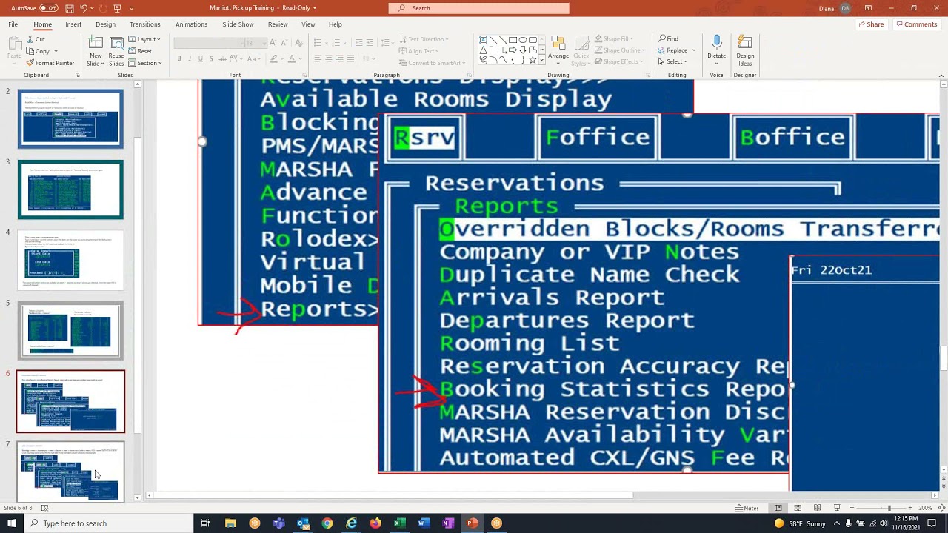Open Design Ideas pane

point(745,50)
